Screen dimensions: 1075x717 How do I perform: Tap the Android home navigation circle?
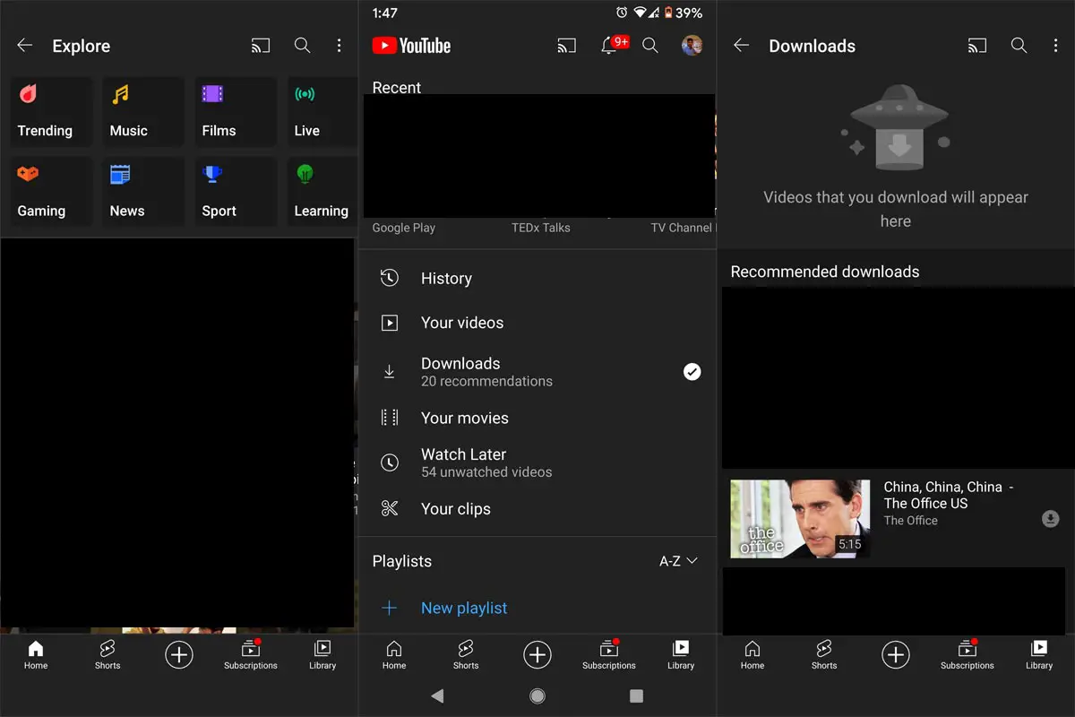point(537,695)
